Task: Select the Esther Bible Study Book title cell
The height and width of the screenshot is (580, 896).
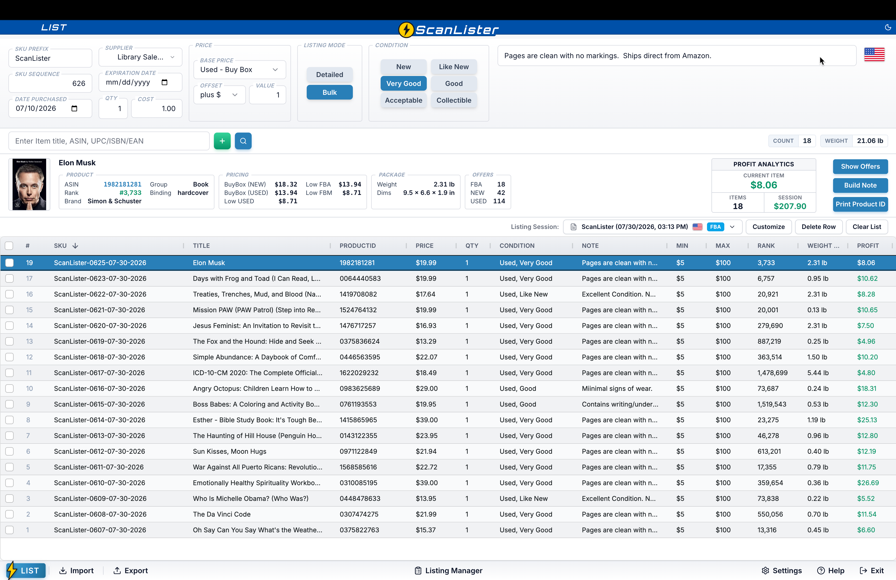Action: (257, 420)
